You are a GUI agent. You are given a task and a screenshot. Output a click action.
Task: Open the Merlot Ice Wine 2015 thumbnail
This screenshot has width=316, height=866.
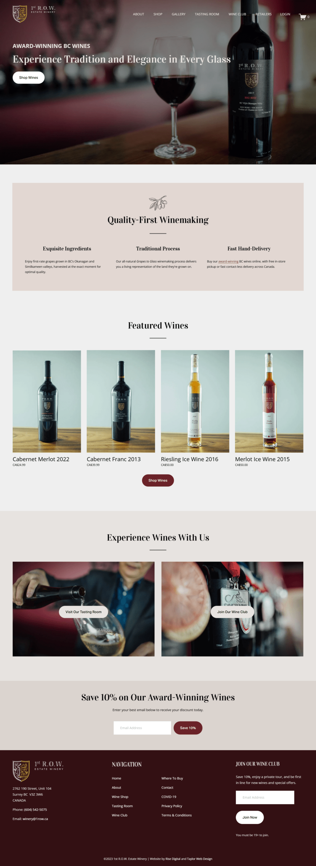click(x=269, y=401)
